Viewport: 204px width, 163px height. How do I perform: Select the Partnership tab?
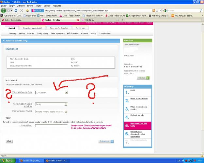click(80, 28)
